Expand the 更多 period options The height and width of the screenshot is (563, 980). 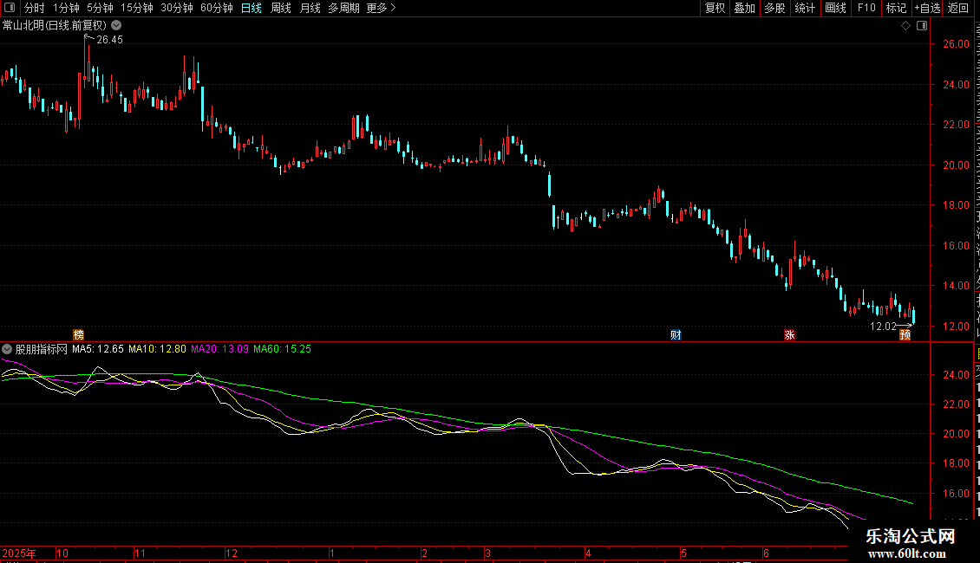click(x=381, y=8)
